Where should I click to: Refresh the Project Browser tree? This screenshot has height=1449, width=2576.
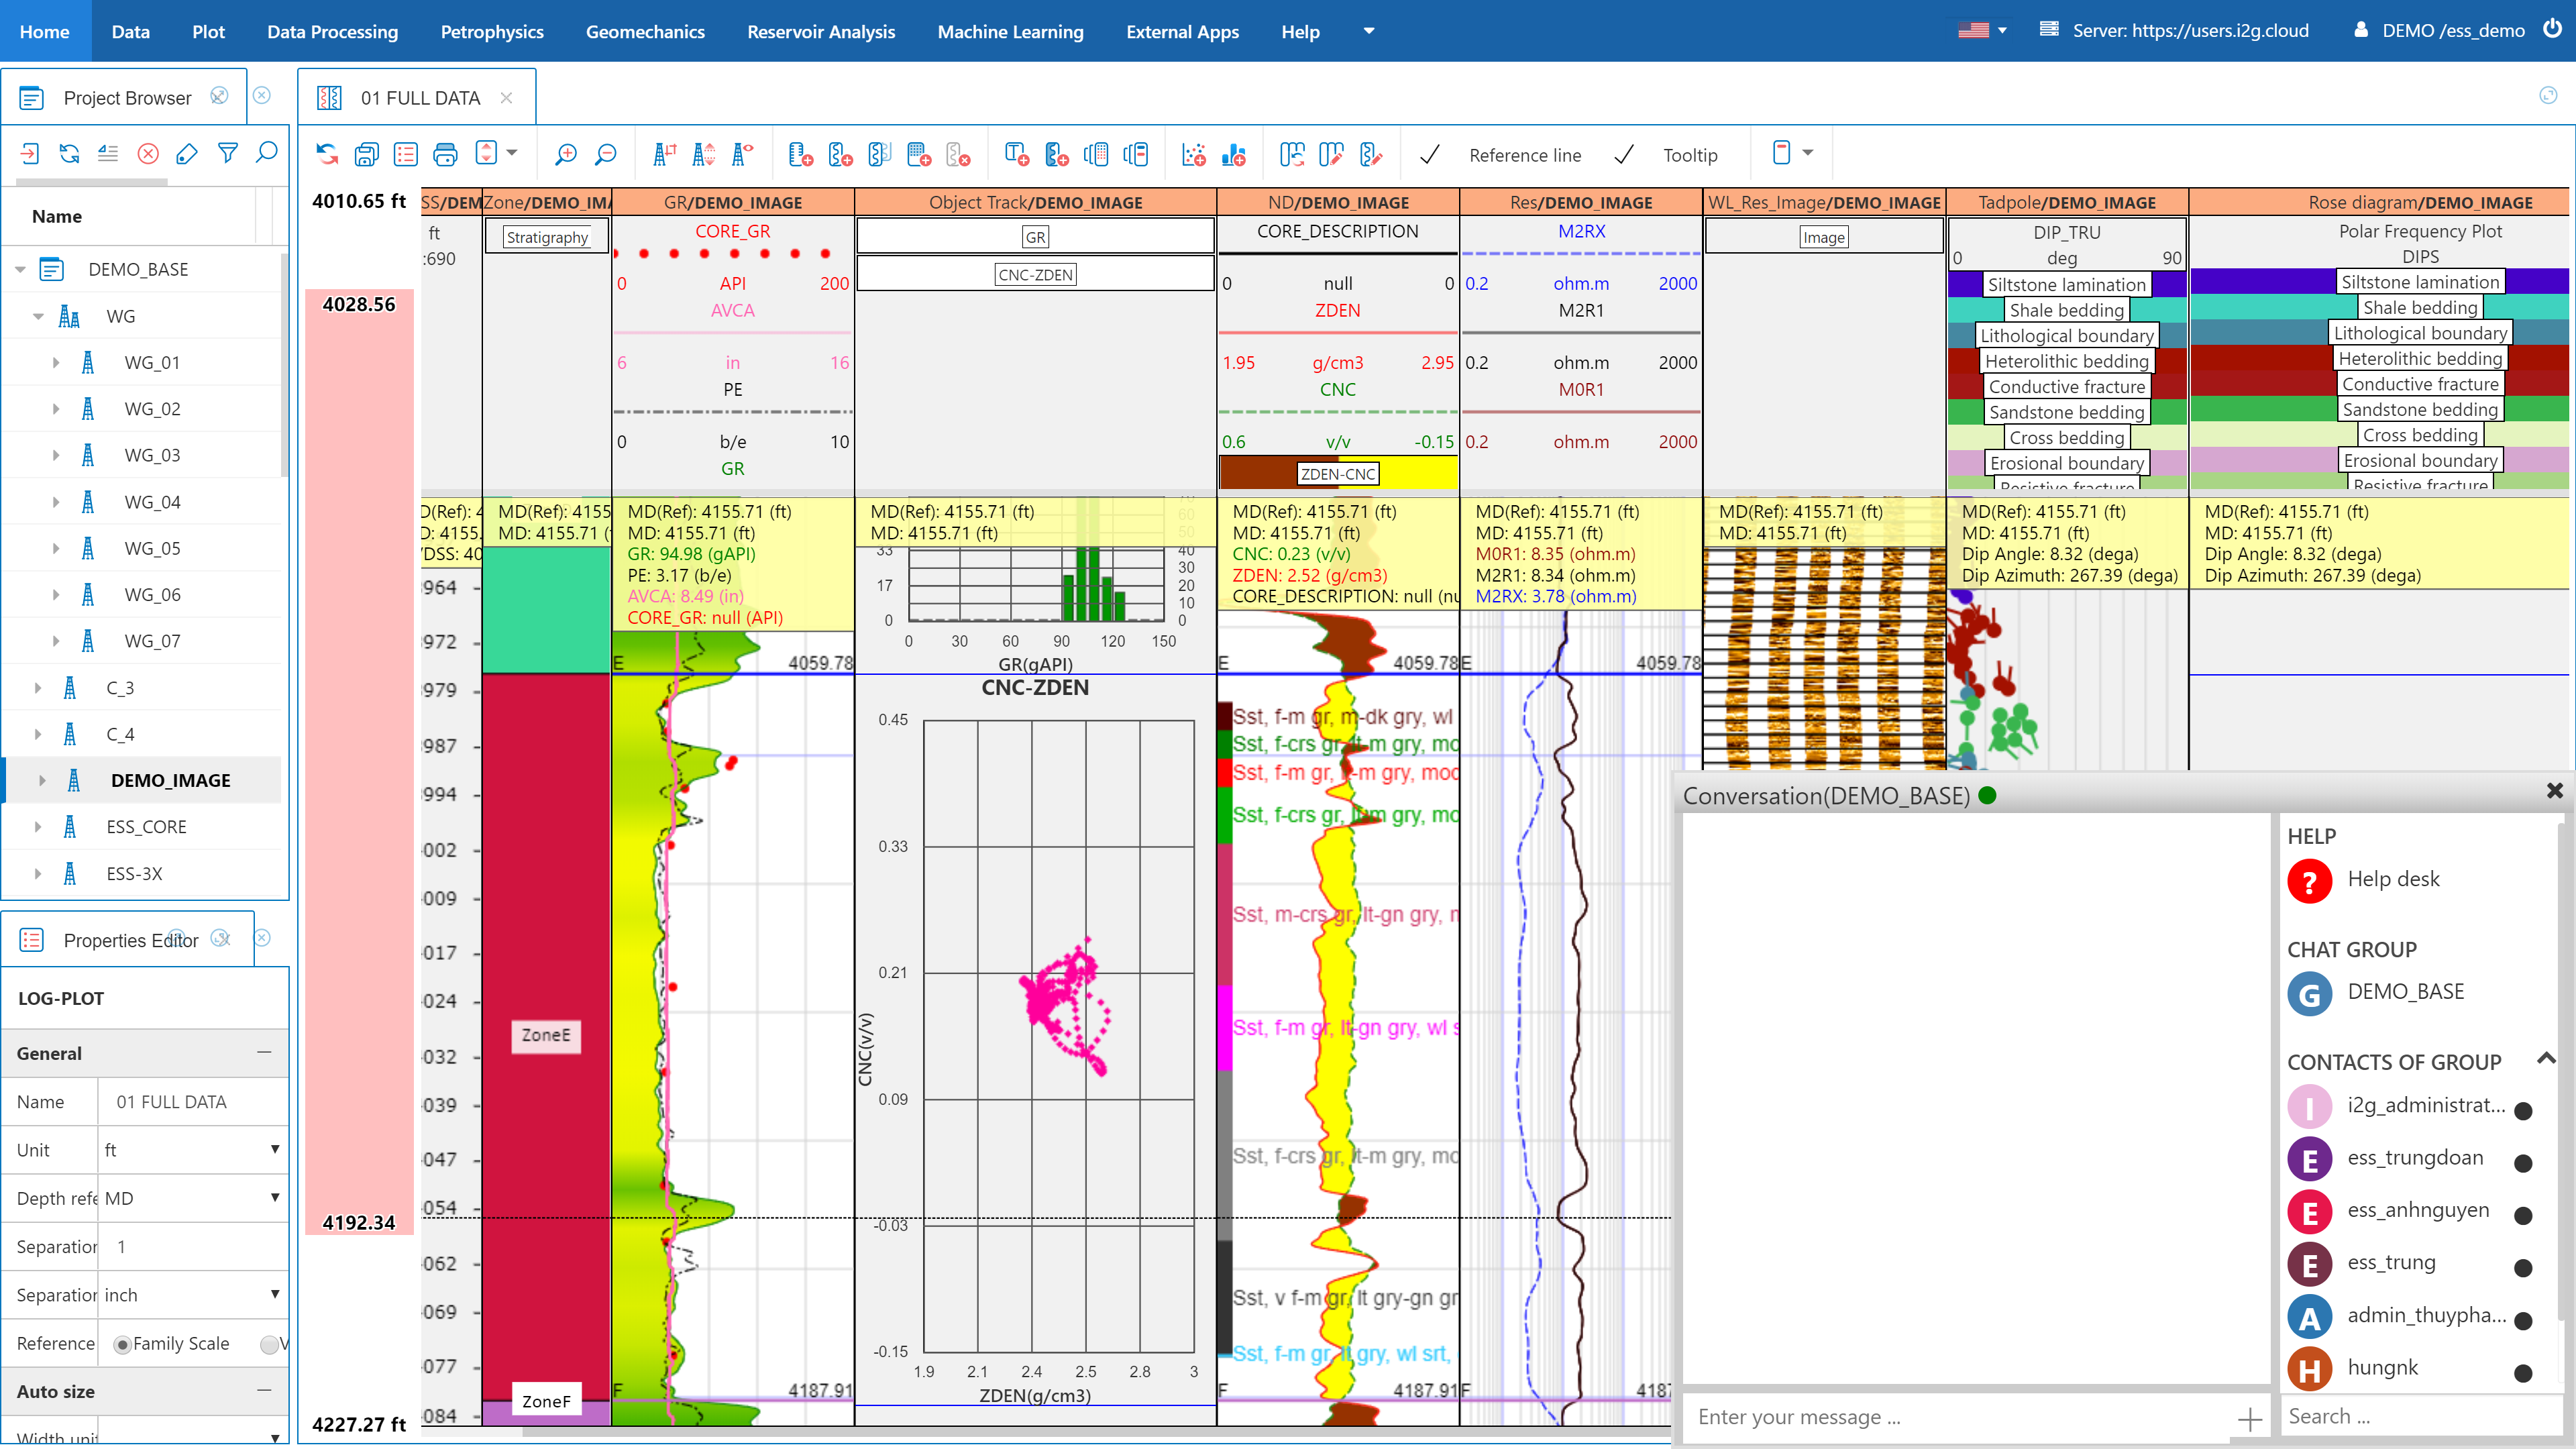[69, 153]
